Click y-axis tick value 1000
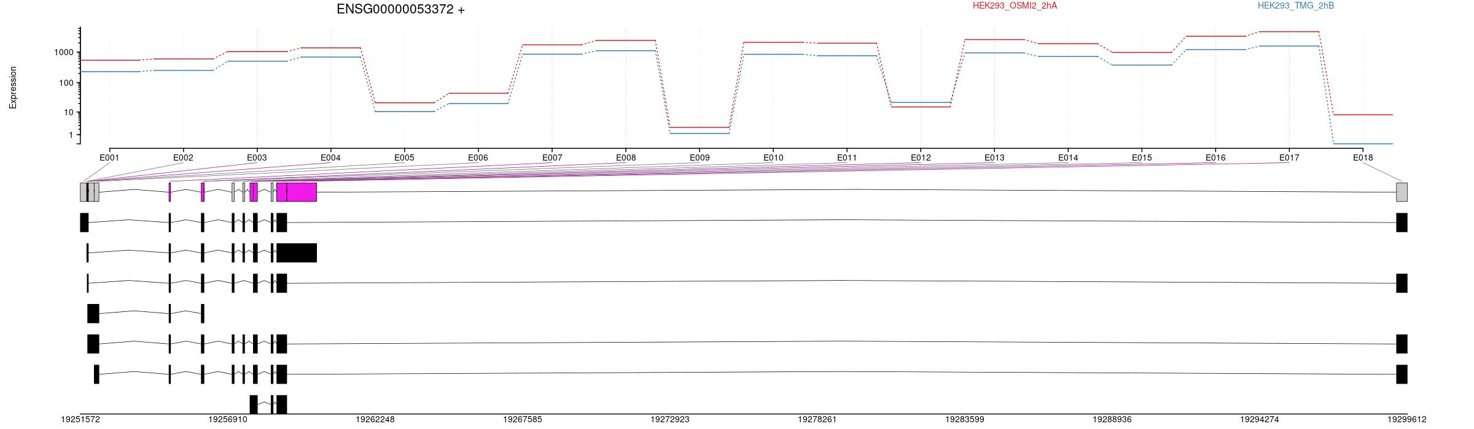The image size is (1474, 429). [64, 53]
